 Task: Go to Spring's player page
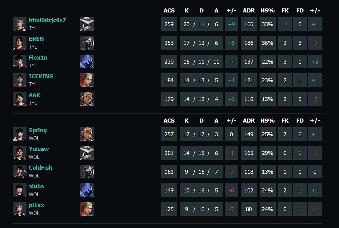click(38, 130)
